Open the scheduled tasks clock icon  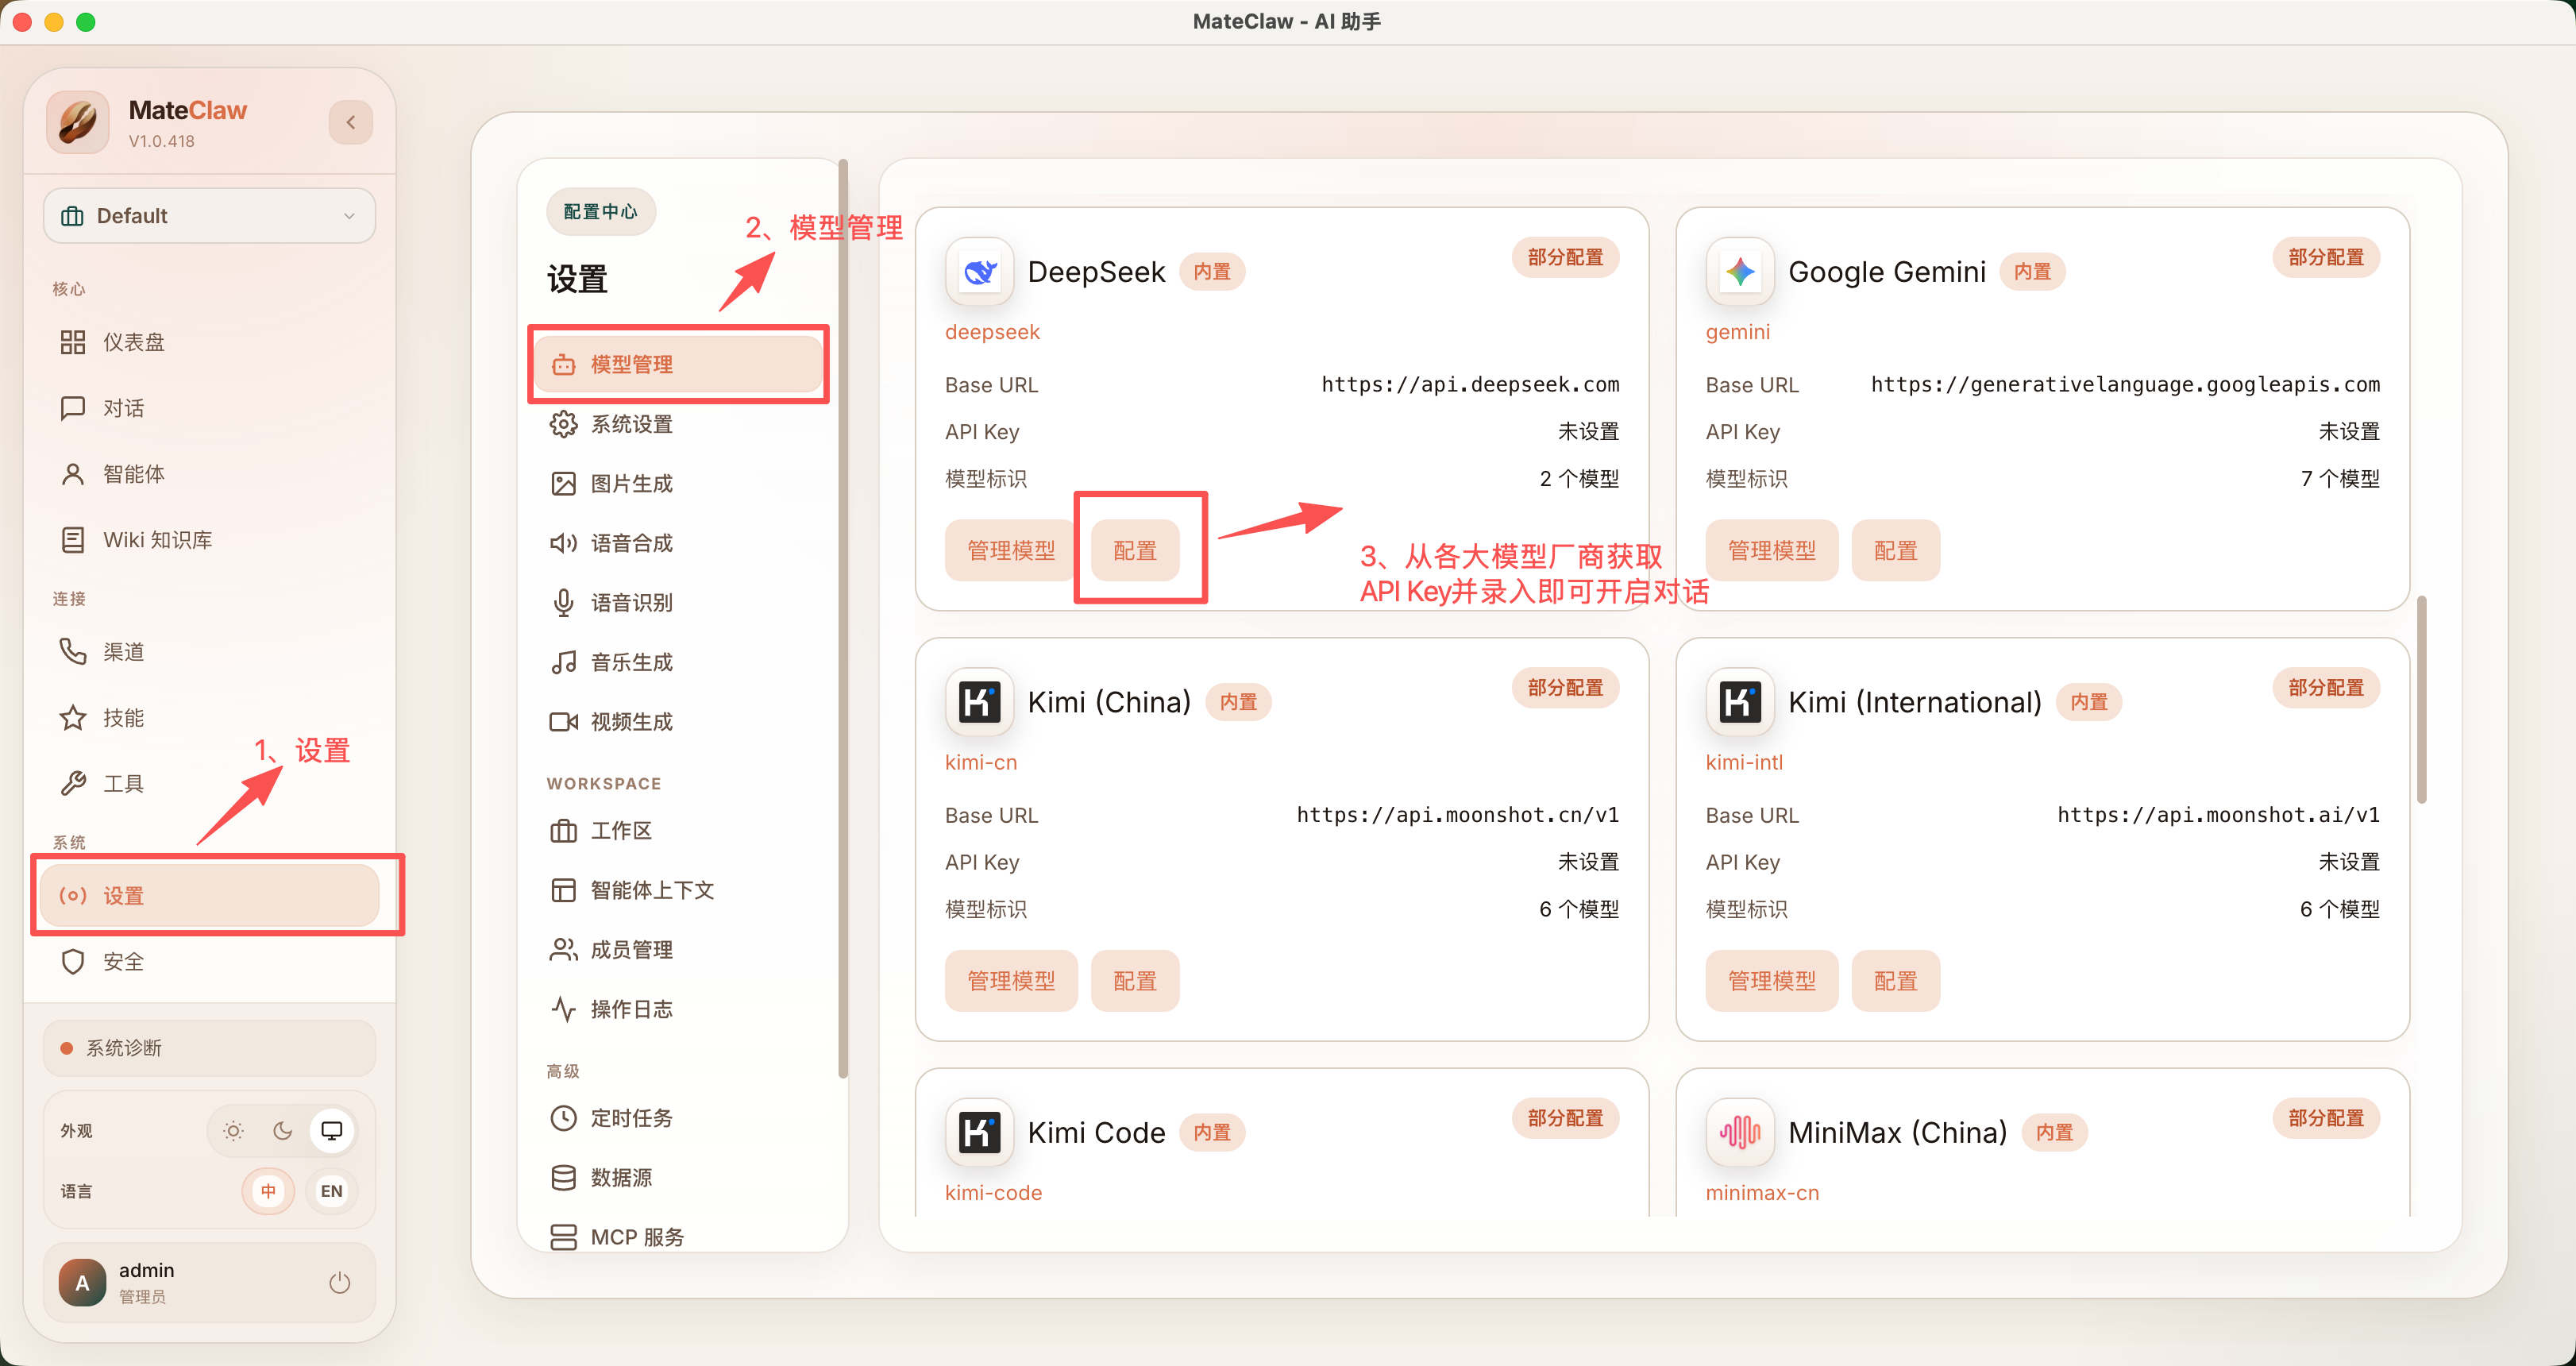tap(563, 1117)
